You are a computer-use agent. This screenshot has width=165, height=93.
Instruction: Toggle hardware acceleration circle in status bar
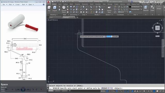click(x=154, y=91)
